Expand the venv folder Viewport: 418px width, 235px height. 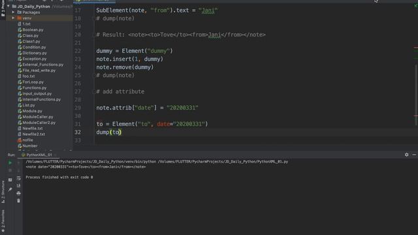tap(13, 18)
